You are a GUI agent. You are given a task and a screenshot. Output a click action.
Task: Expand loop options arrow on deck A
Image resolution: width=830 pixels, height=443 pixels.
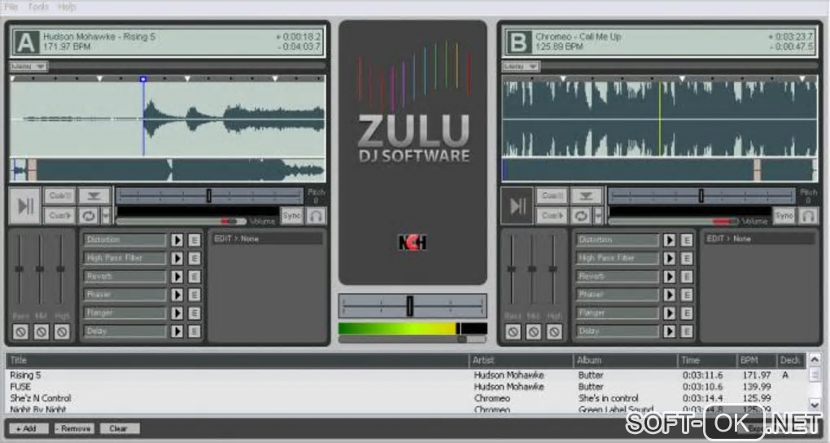tap(105, 216)
